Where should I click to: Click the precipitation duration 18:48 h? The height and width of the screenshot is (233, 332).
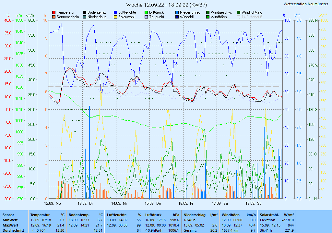click(189, 220)
